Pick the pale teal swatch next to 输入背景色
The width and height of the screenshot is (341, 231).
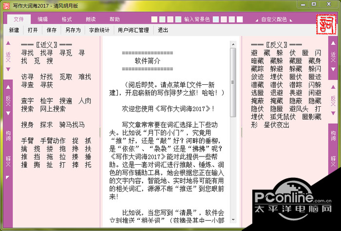(178, 19)
